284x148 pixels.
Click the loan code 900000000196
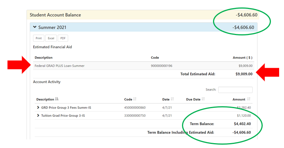click(161, 66)
